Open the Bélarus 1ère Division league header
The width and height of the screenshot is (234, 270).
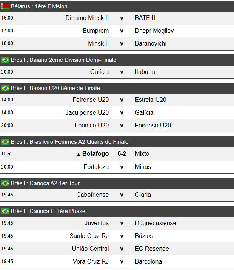(x=39, y=6)
